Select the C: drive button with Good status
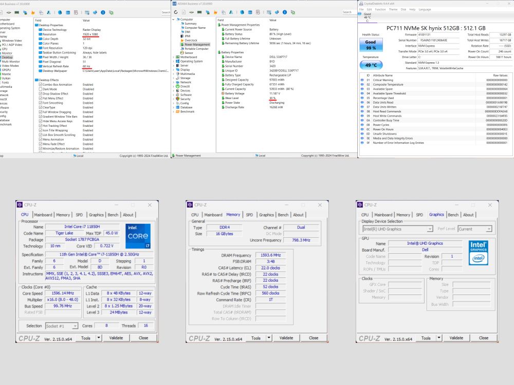The image size is (514, 385). tap(367, 17)
